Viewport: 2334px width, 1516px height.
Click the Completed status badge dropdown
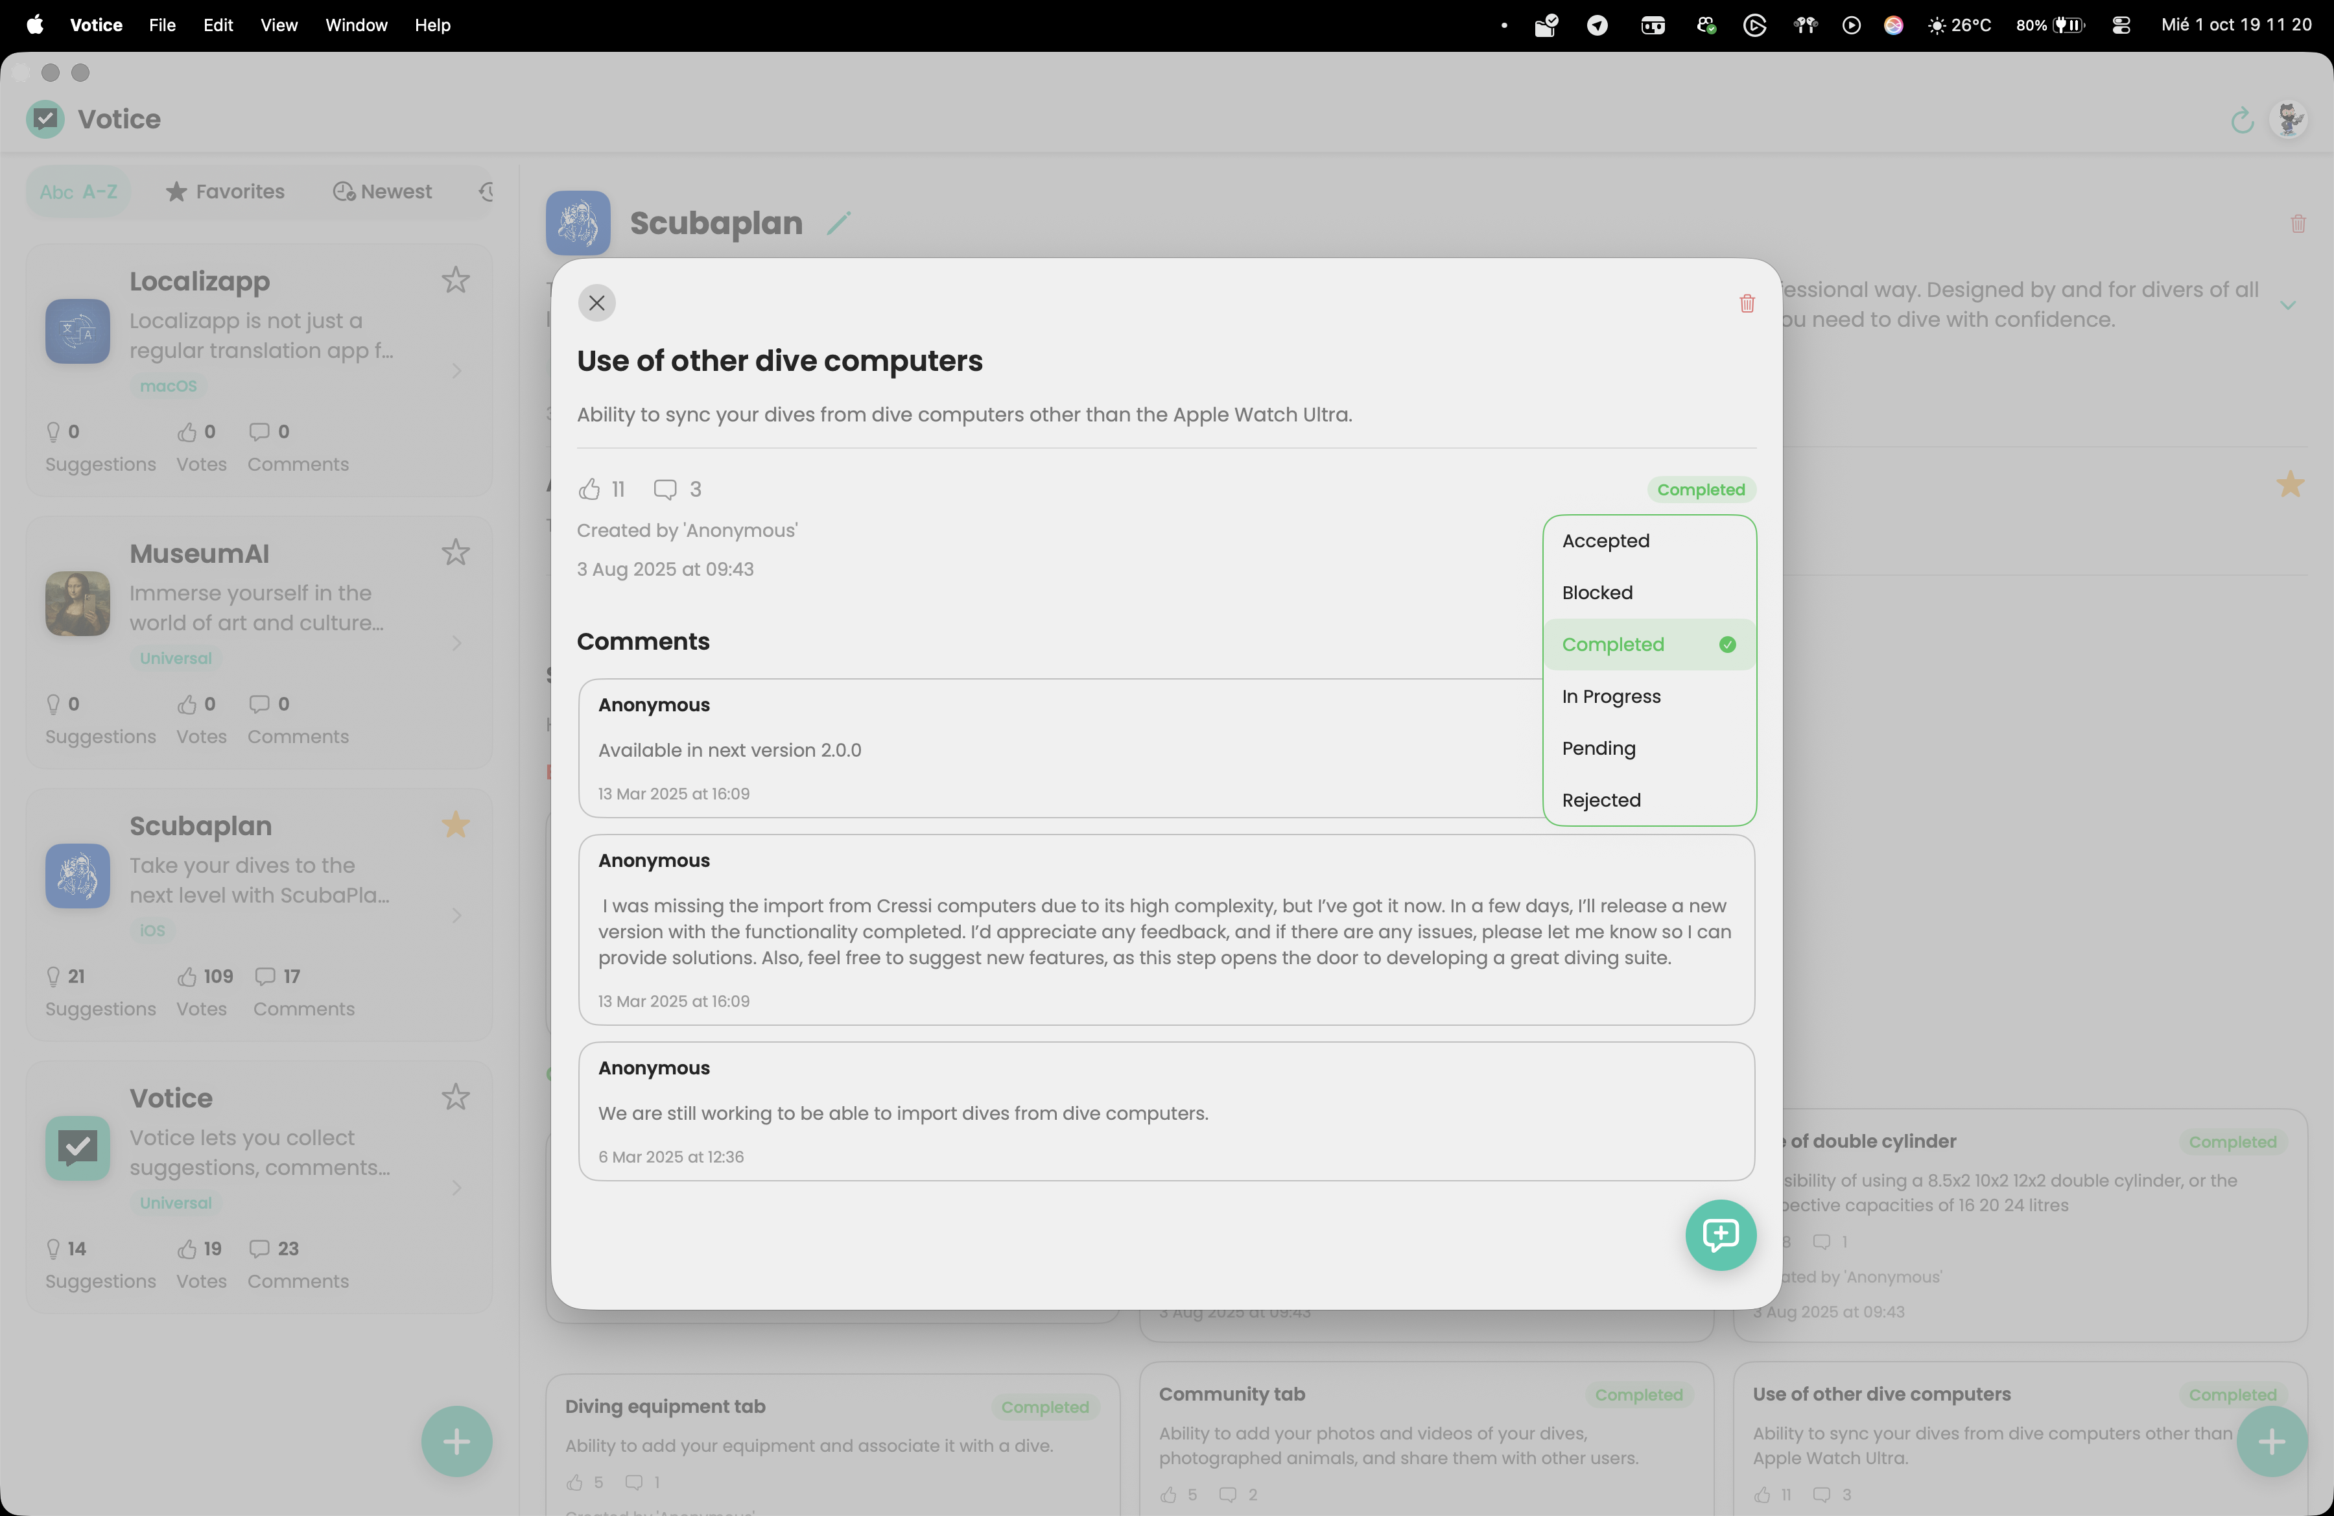1701,490
